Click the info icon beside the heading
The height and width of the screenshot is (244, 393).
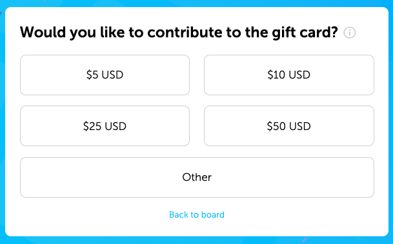coord(349,32)
